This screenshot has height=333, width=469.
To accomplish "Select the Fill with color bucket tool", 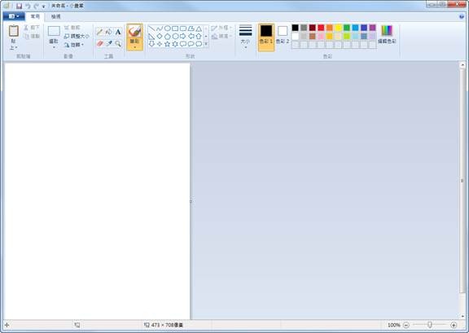I will coord(109,32).
